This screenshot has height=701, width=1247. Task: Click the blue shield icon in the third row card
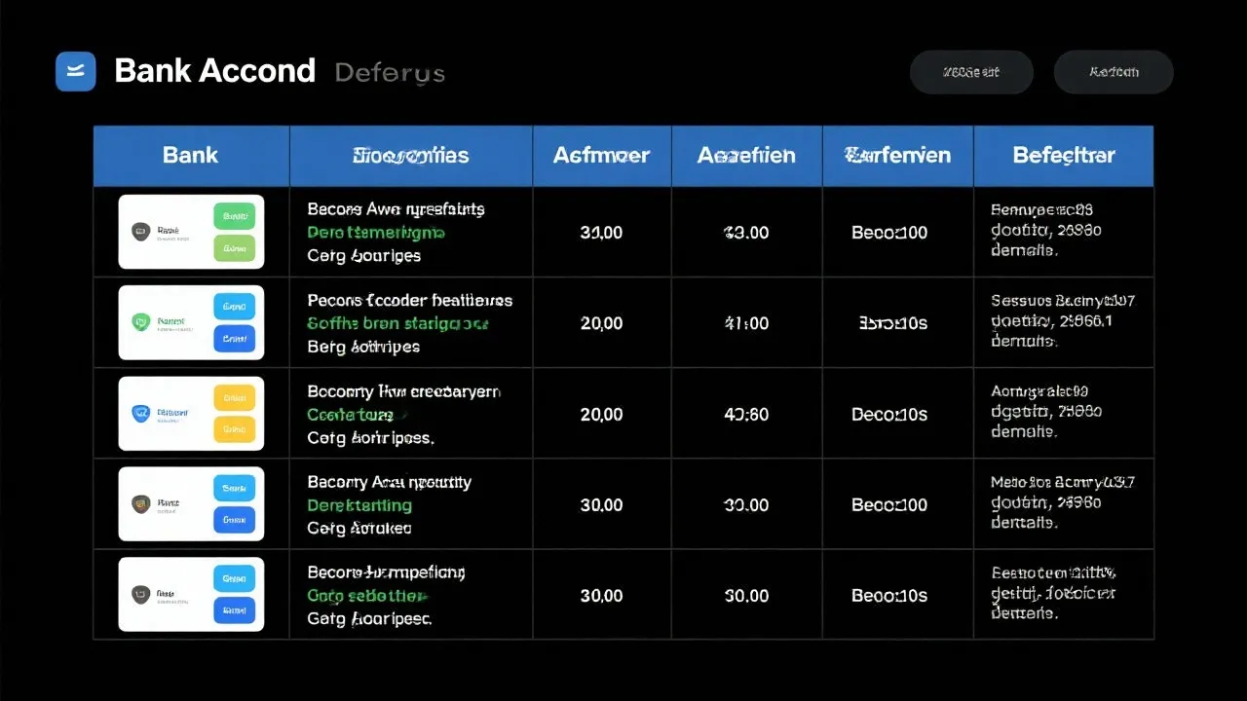click(x=139, y=413)
